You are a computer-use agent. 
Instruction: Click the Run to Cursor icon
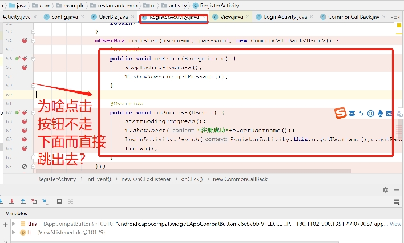(45, 201)
